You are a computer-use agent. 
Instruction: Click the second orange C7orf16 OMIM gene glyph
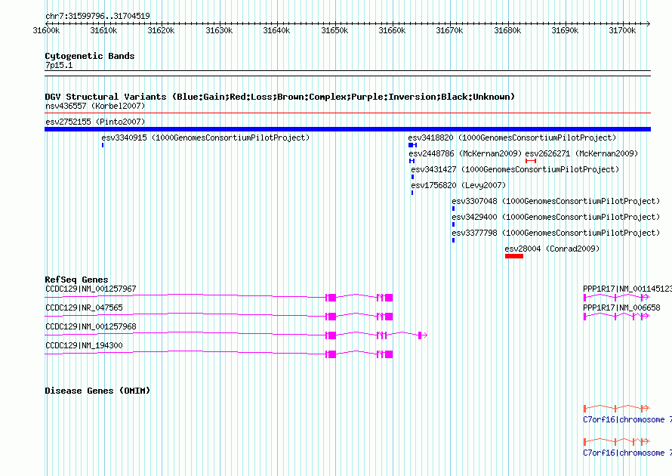(617, 442)
